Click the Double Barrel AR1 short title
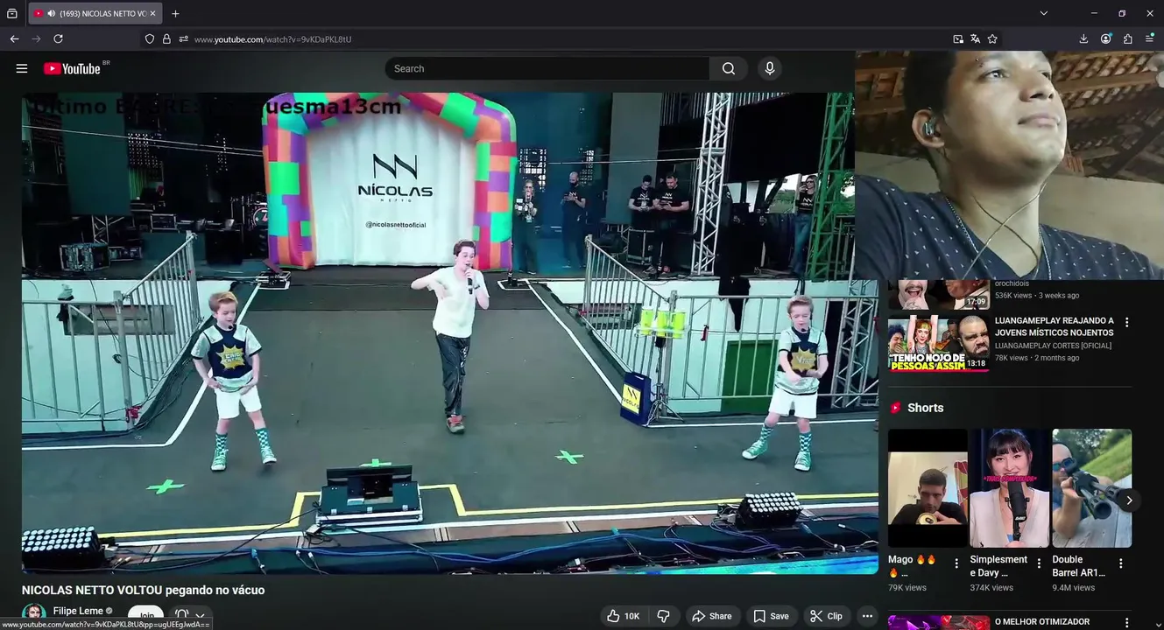The height and width of the screenshot is (630, 1164). [1079, 566]
